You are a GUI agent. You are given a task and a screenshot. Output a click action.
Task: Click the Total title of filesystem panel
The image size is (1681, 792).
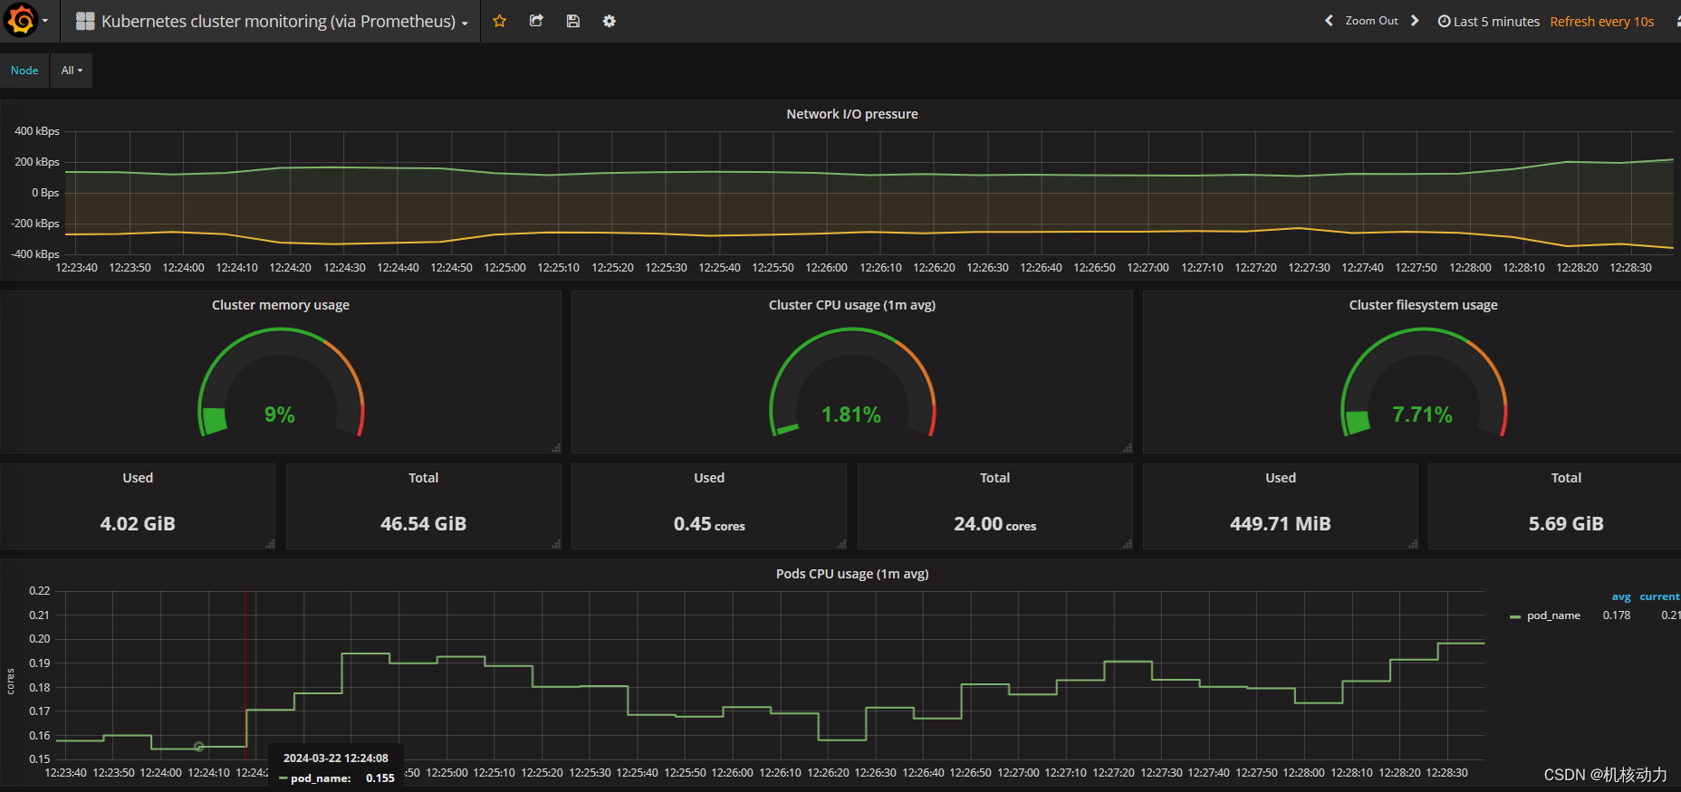(x=1566, y=478)
